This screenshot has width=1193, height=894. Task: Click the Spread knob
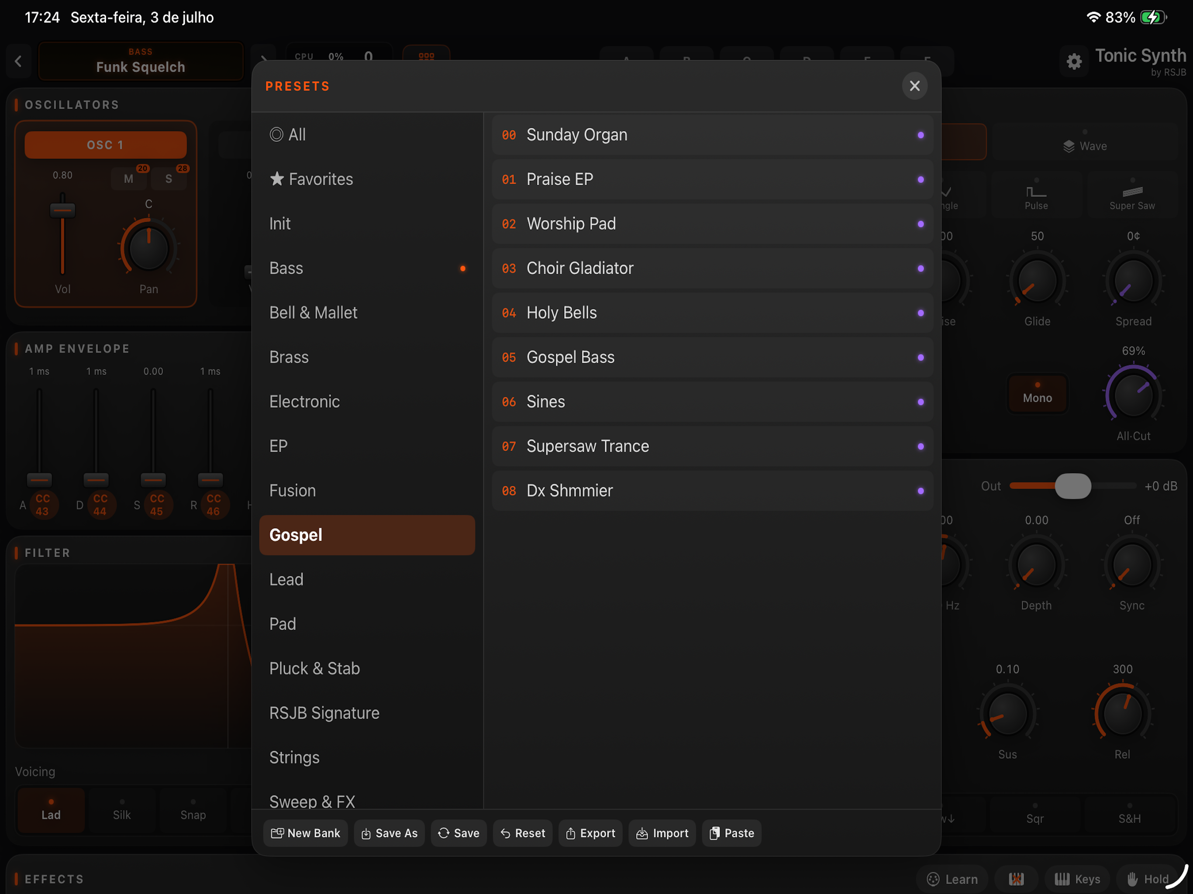click(1133, 281)
